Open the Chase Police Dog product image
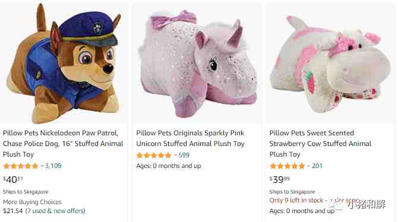 64,64
